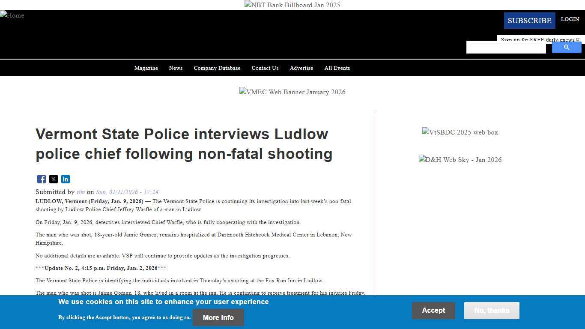Visit the Advertise page
The image size is (585, 329).
301,68
